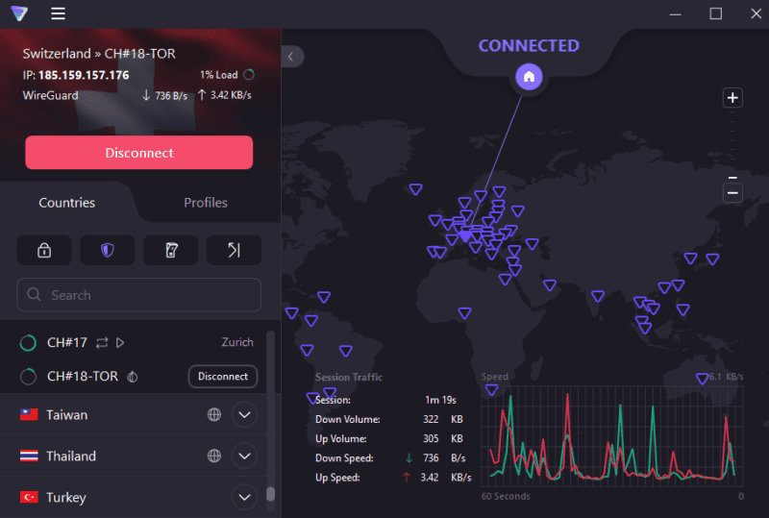Click the Turkey flag icon
The height and width of the screenshot is (518, 769).
click(29, 497)
